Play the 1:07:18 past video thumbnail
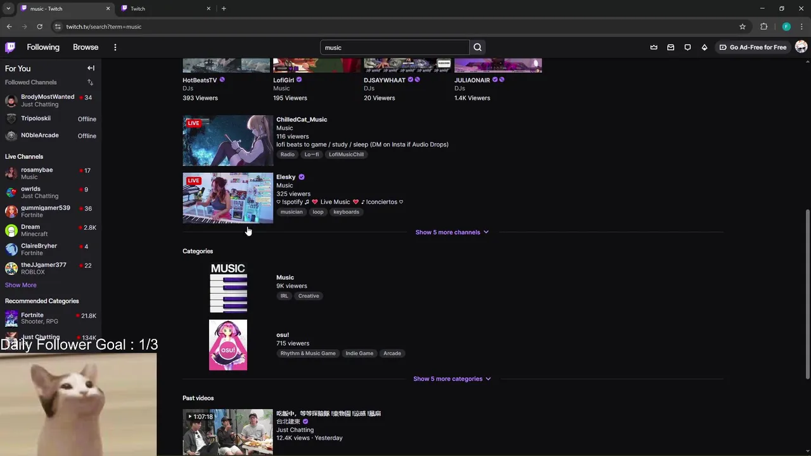 pyautogui.click(x=228, y=432)
